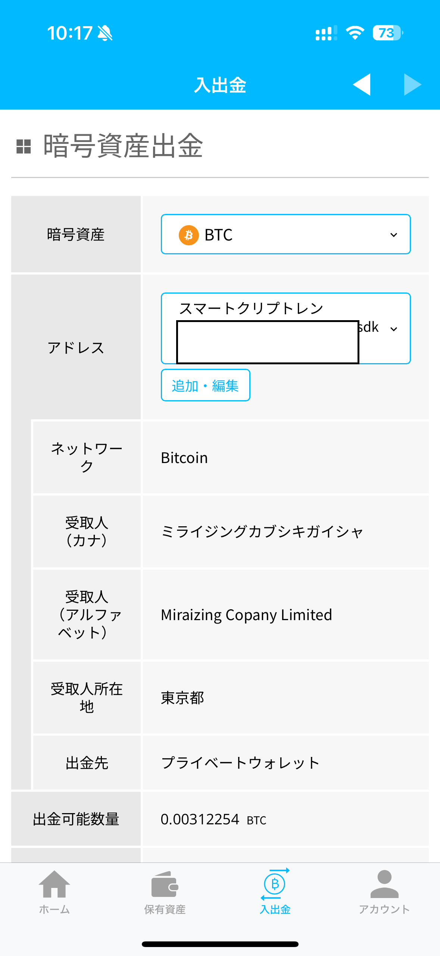Expand the BTC asset dropdown chevron
The height and width of the screenshot is (956, 440).
[x=394, y=235]
